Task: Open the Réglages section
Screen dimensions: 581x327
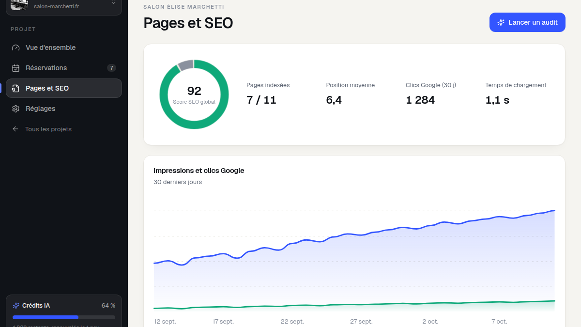Action: [x=64, y=109]
